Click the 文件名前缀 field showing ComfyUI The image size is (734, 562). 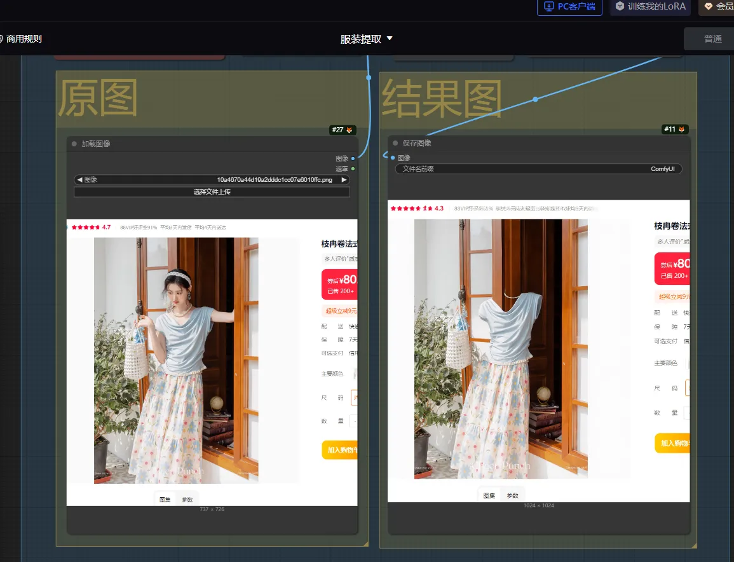(x=538, y=169)
